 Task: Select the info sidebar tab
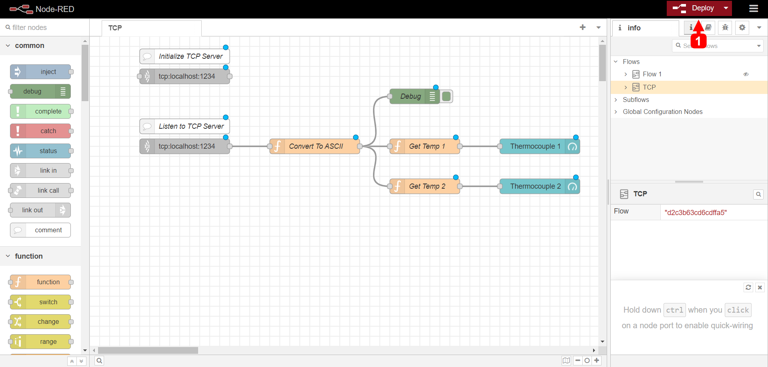click(x=692, y=28)
